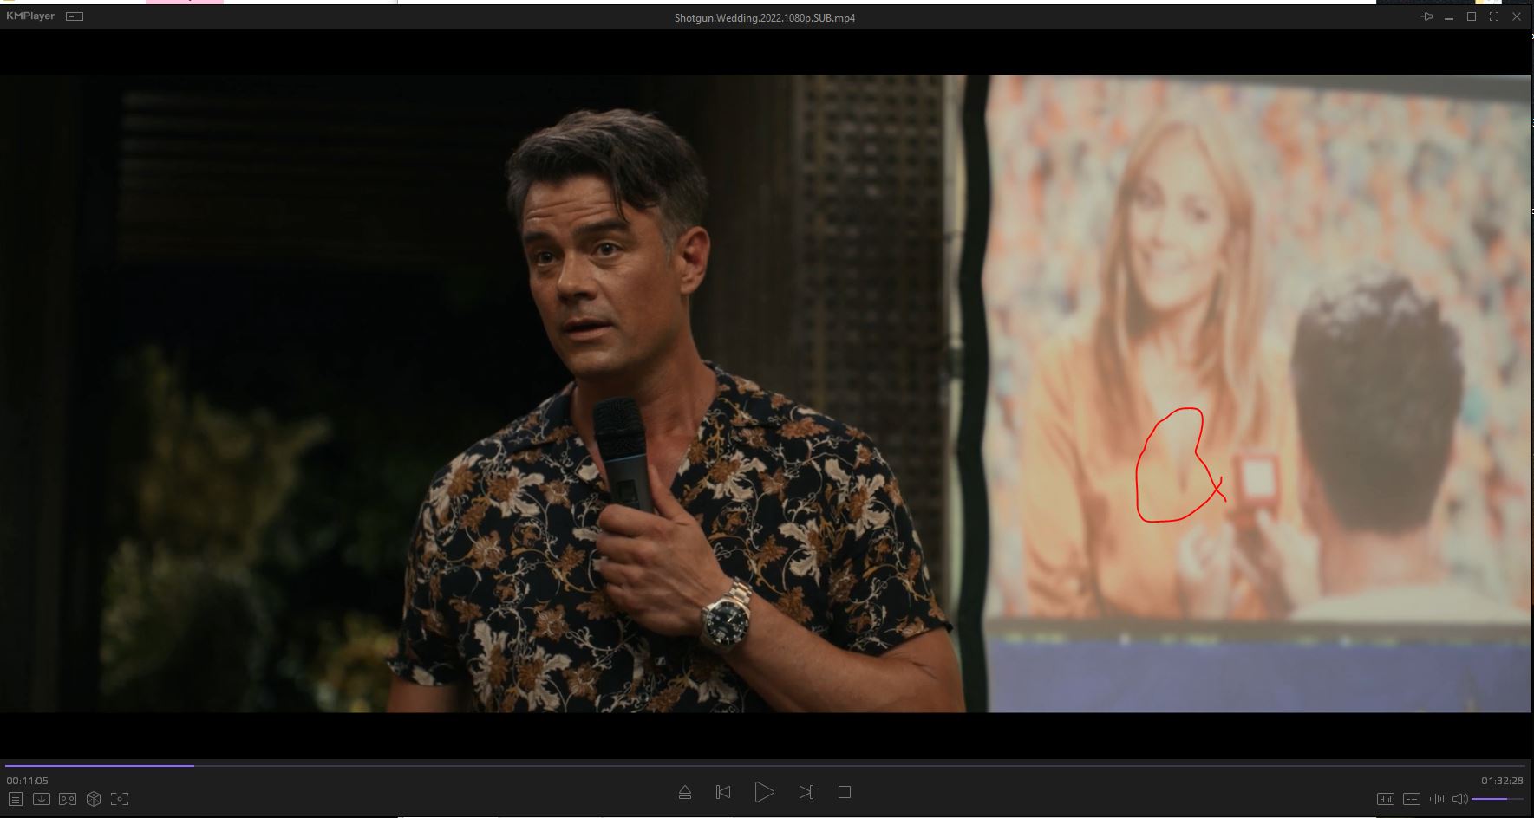This screenshot has height=818, width=1534.
Task: Open the KMPlayer main menu logo
Action: pyautogui.click(x=30, y=16)
